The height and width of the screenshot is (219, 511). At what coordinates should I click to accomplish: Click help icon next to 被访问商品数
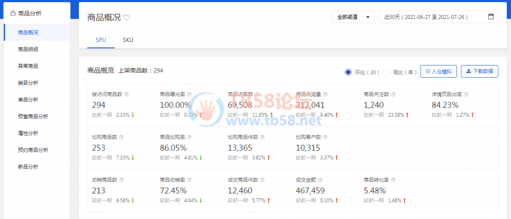126,94
